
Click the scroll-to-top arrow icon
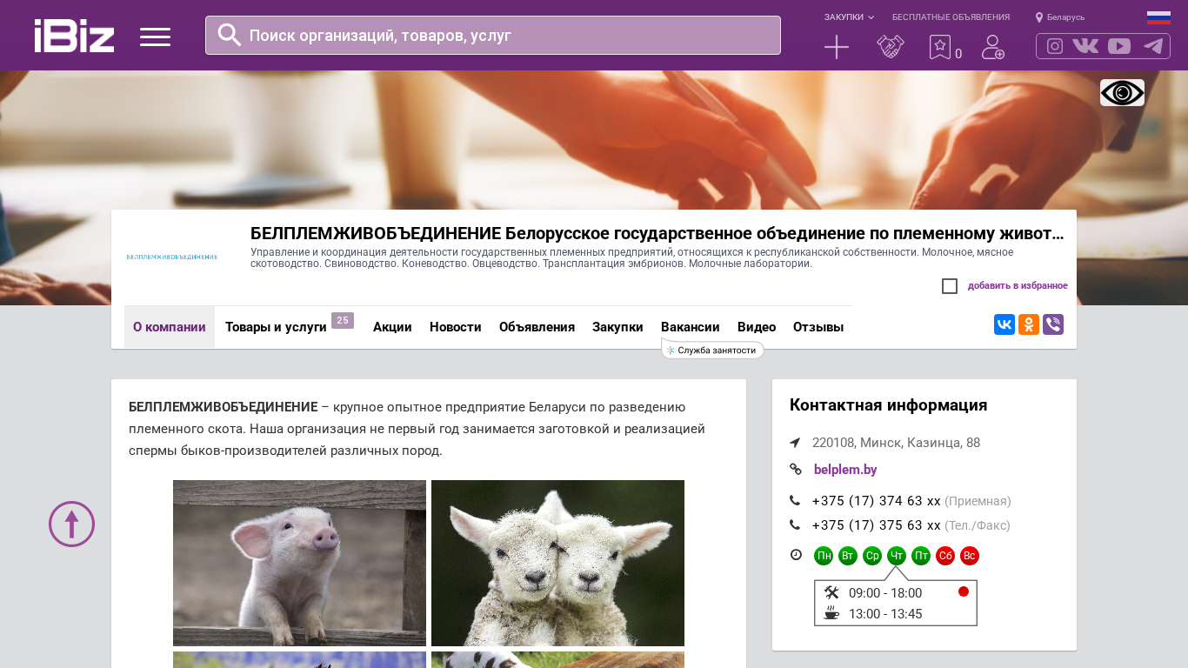pos(71,524)
